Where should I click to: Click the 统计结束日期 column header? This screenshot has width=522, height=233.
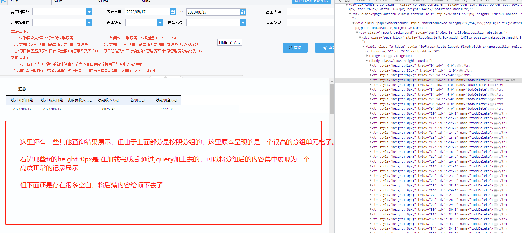(52, 100)
